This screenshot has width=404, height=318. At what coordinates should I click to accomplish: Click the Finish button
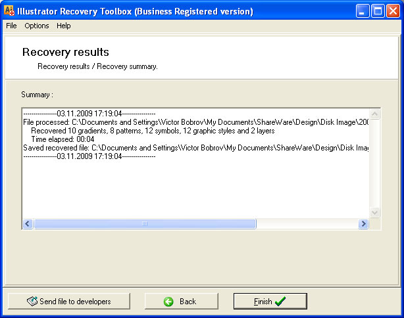click(270, 301)
